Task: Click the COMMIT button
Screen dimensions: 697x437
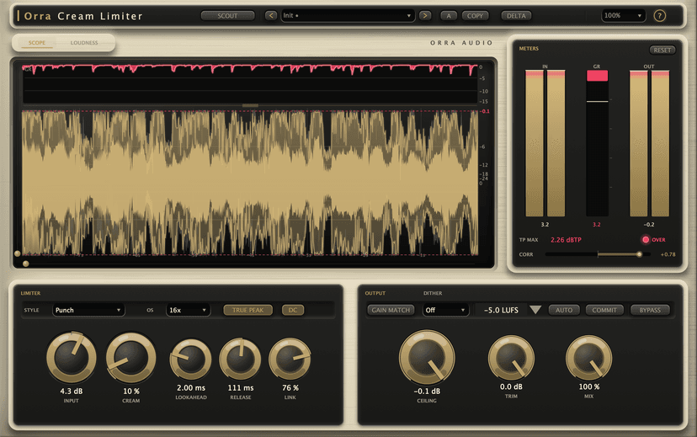Action: (604, 310)
